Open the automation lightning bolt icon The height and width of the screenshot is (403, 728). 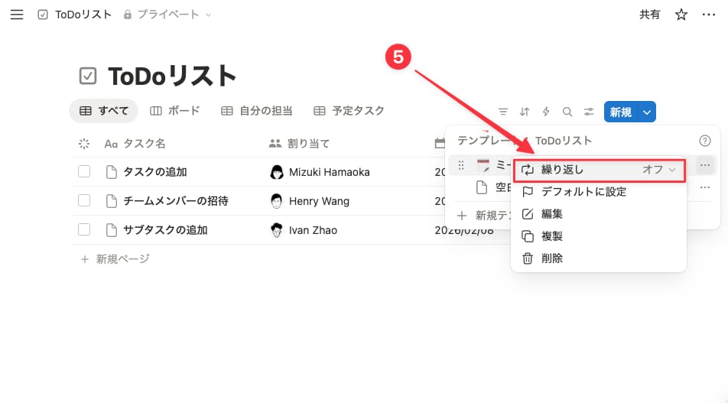pyautogui.click(x=546, y=112)
